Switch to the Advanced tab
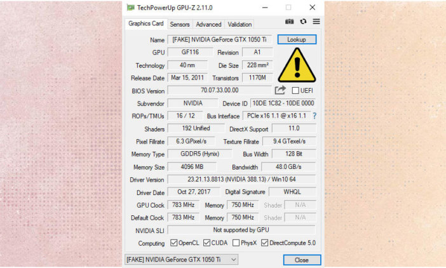 coord(208,24)
